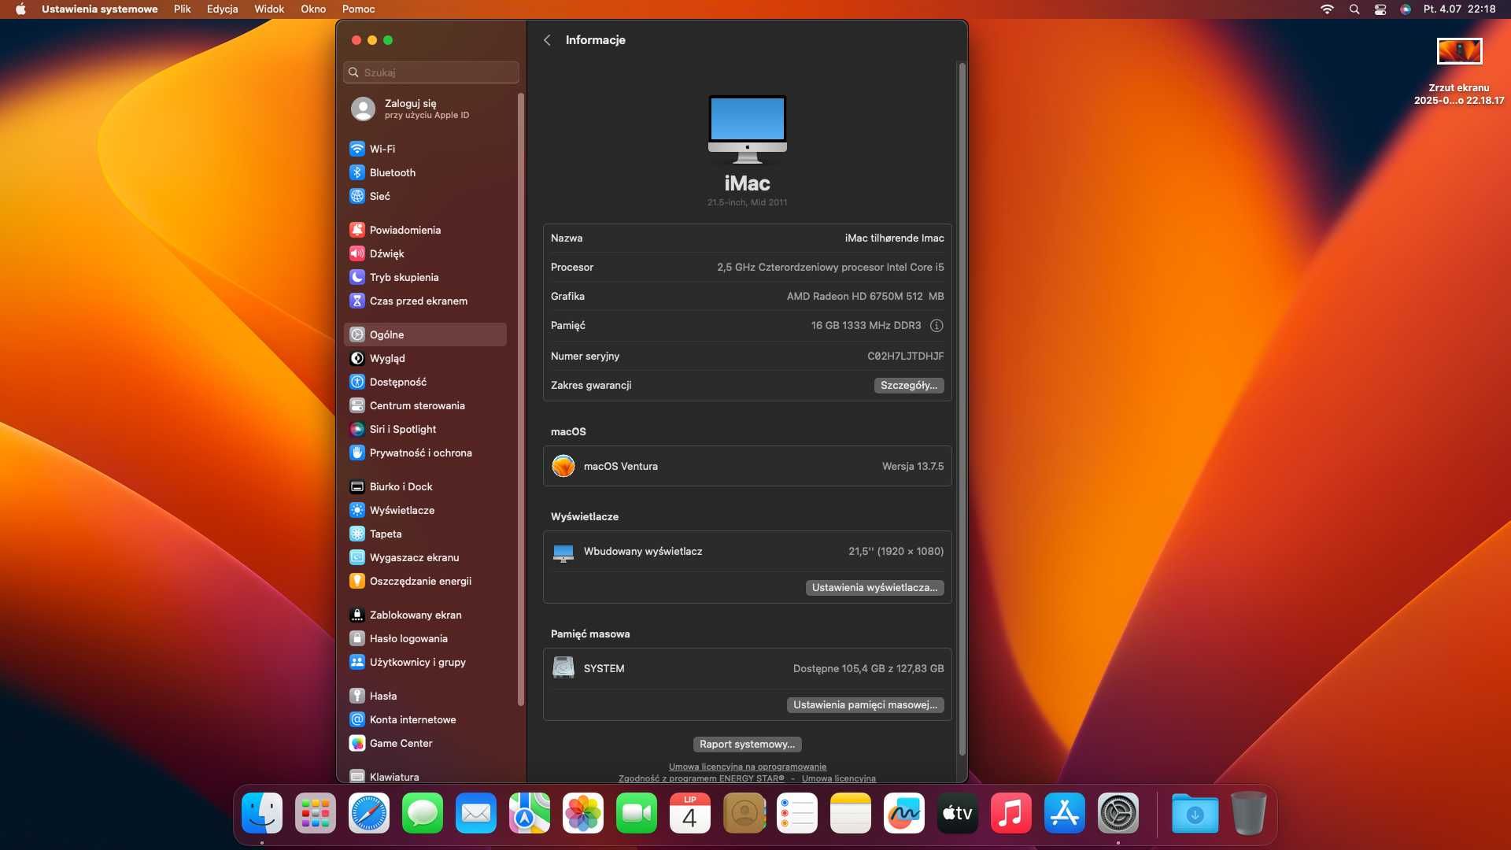Open Music app from the Dock
The image size is (1511, 850).
1011,814
